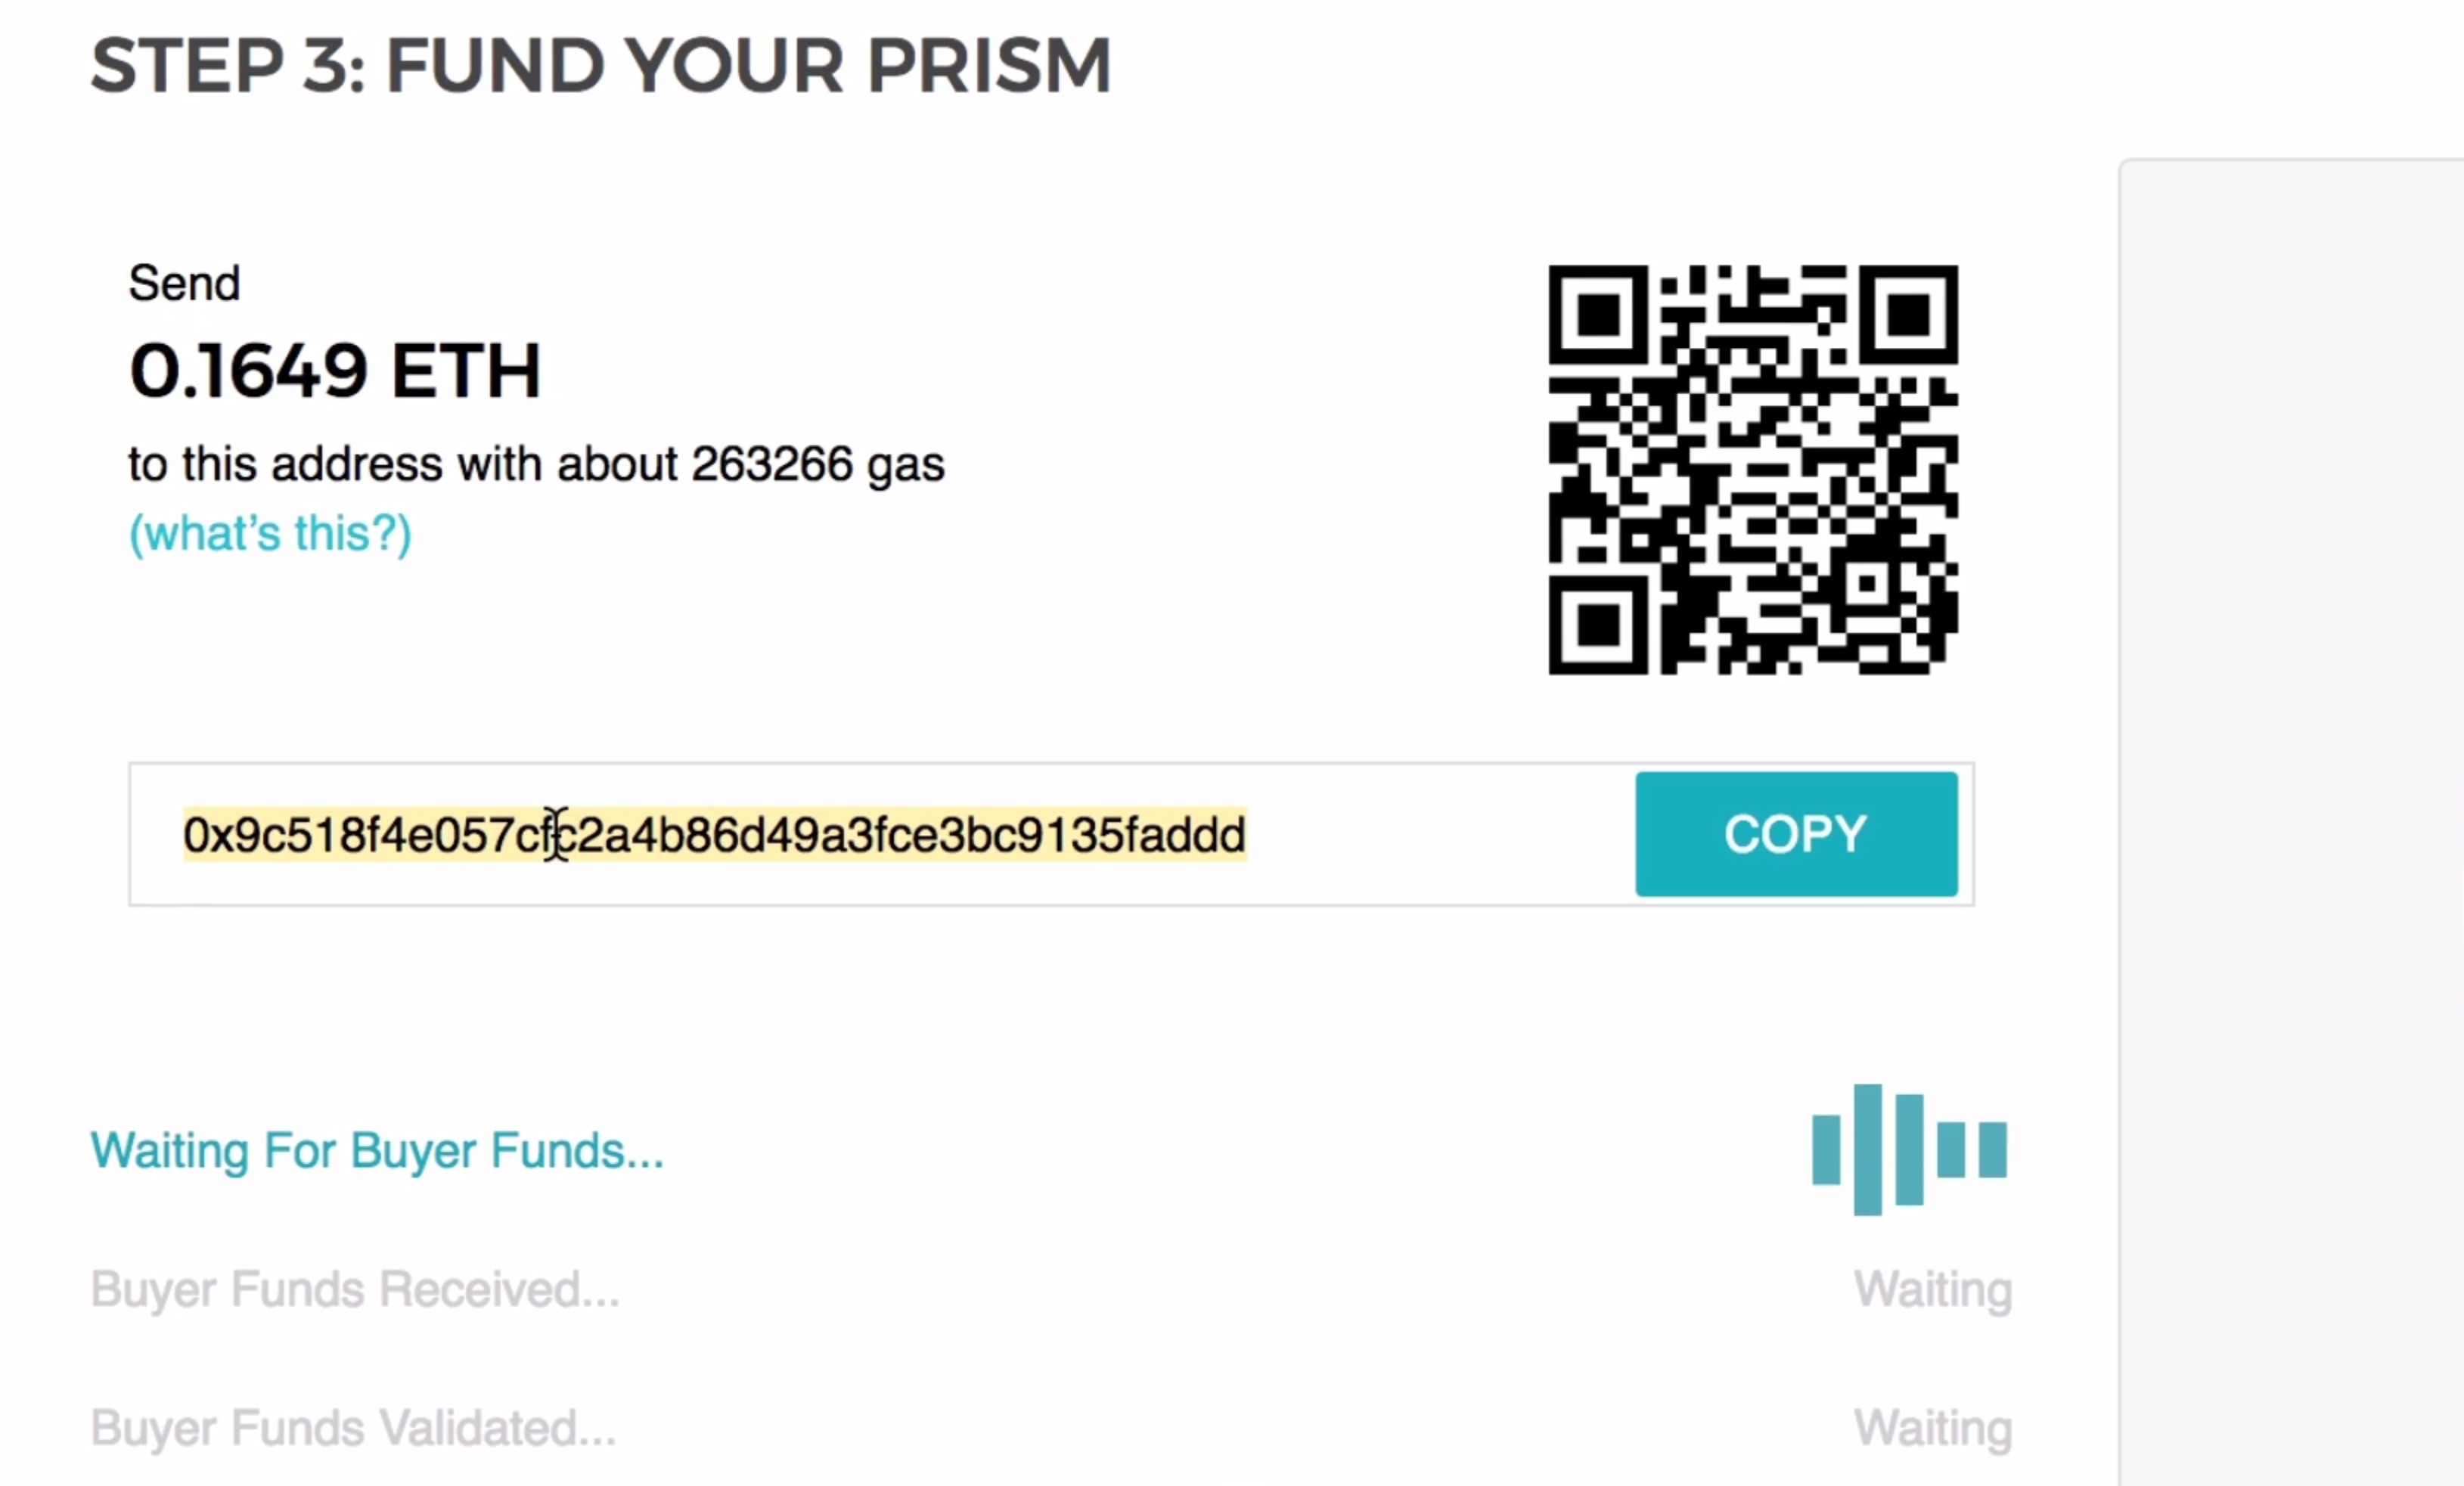Click the QR code's top-left corner square
The height and width of the screenshot is (1486, 2464).
[1597, 315]
